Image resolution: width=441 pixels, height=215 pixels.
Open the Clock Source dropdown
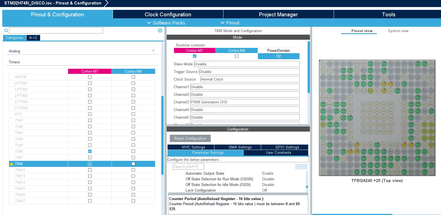tap(250, 79)
